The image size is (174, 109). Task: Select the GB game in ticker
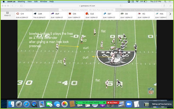coord(128,16)
